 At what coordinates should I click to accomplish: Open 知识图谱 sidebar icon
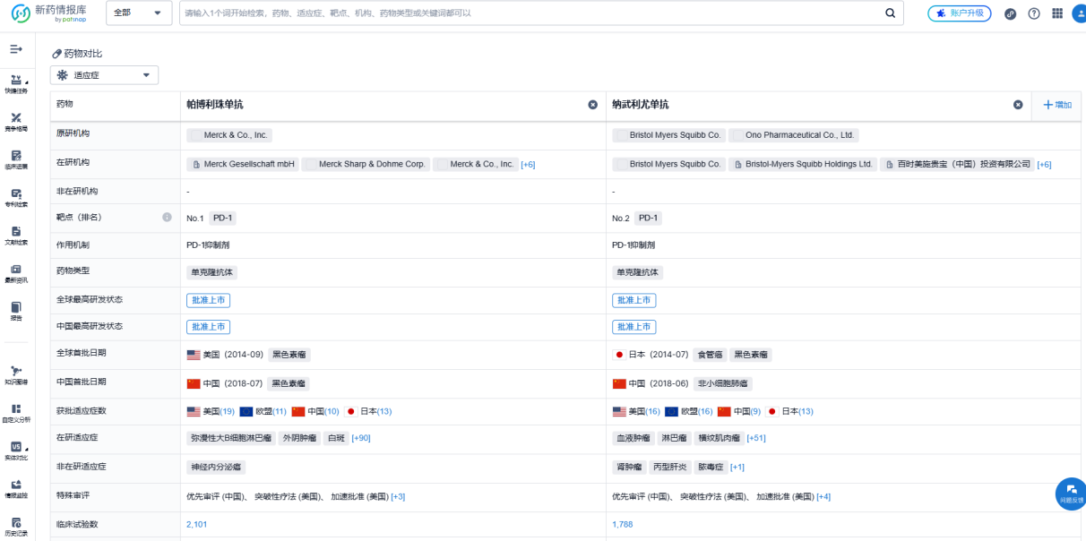point(16,374)
